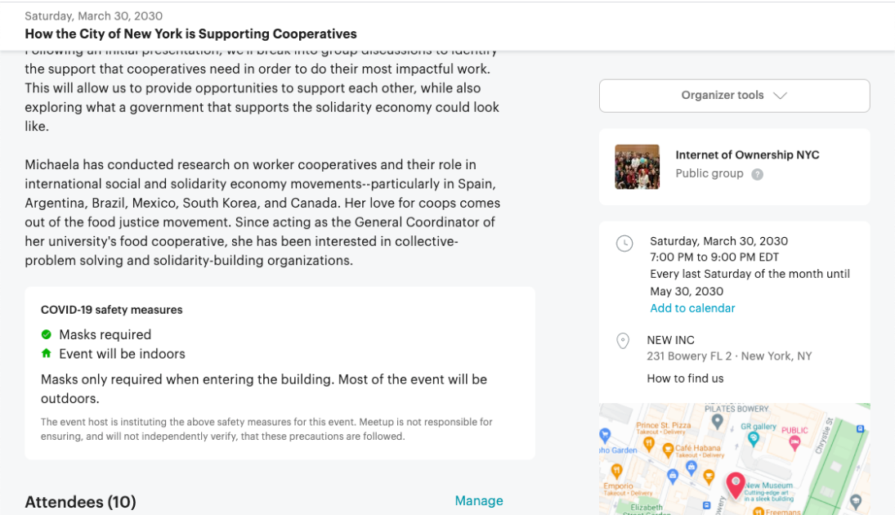Viewport: 895px width, 515px height.
Task: Select the blue subway station icon on the map
Action: click(706, 504)
